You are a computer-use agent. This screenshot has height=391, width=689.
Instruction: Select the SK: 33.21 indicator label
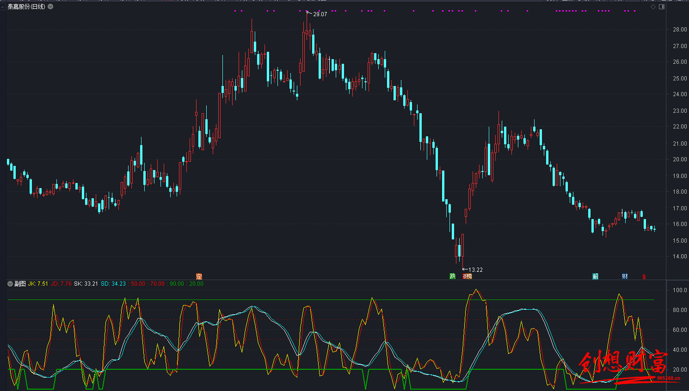[x=86, y=284]
